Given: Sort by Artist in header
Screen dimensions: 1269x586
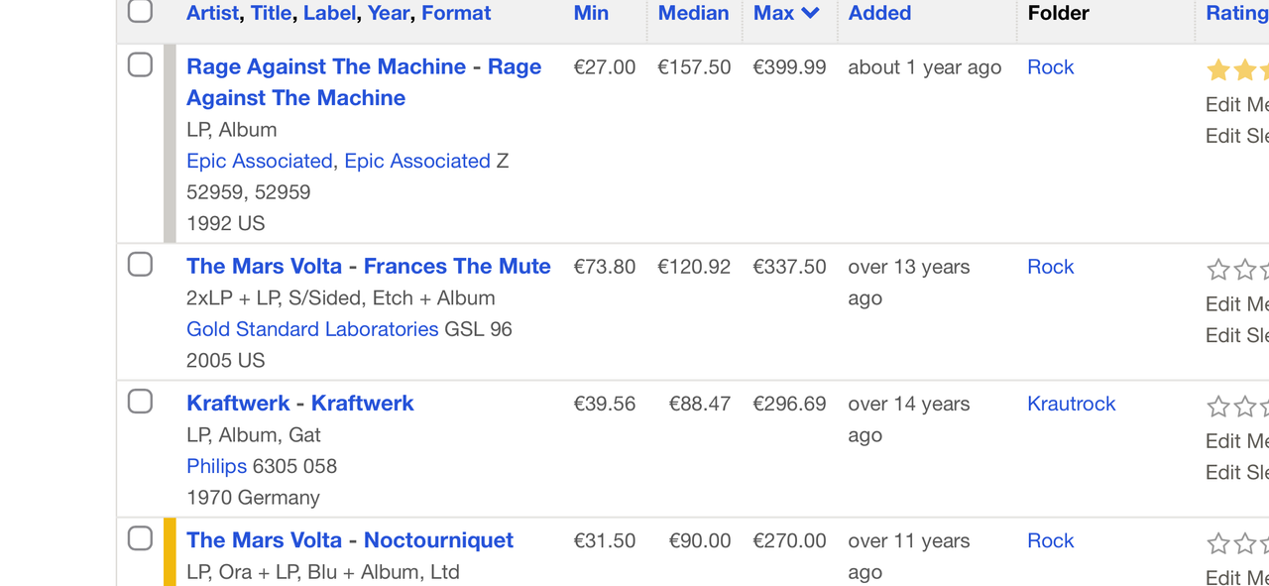Looking at the screenshot, I should 212,13.
